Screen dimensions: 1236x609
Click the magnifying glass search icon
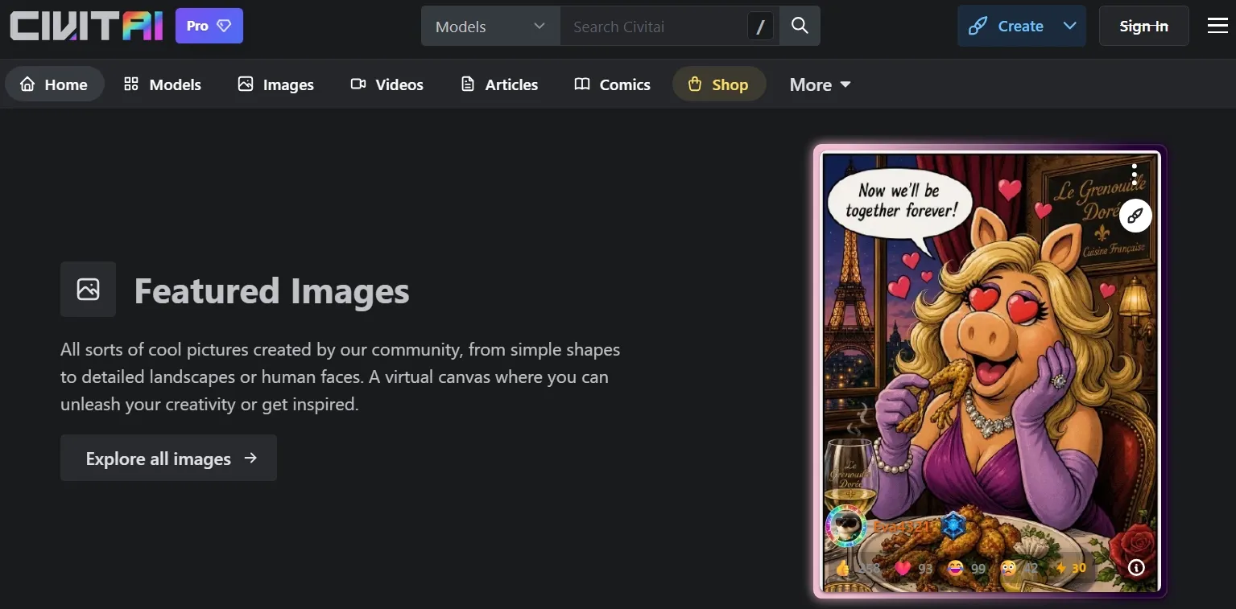[x=800, y=26]
